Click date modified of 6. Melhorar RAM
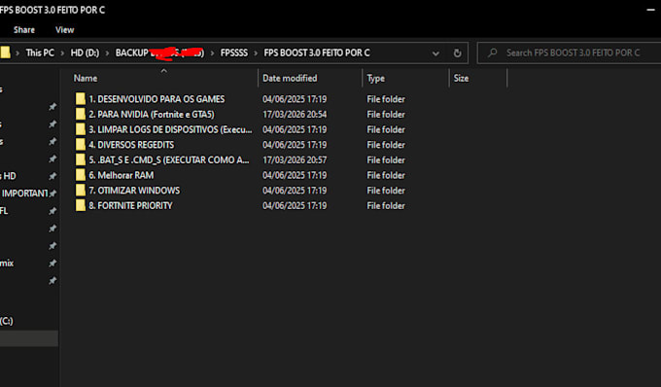This screenshot has height=387, width=661. [295, 175]
